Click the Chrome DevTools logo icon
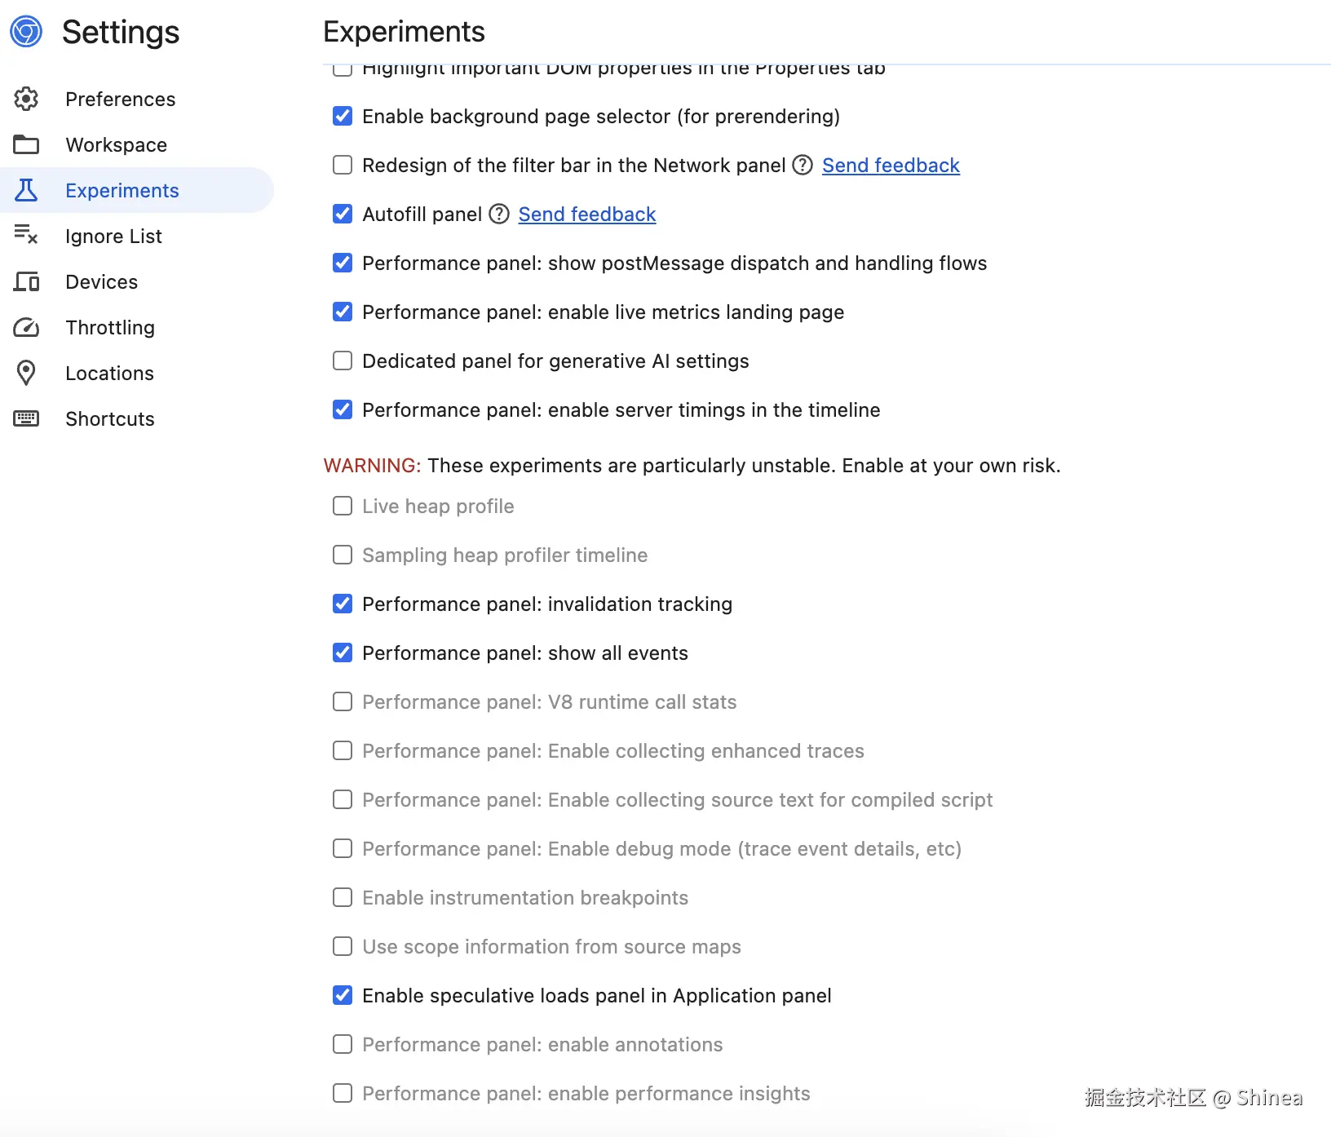This screenshot has height=1137, width=1331. click(26, 32)
